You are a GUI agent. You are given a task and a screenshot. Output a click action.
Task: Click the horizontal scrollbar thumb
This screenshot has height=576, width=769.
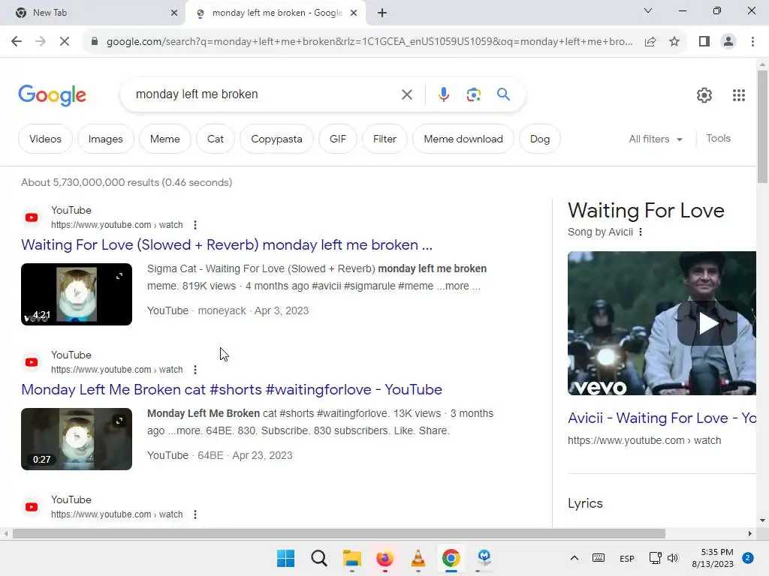coord(339,533)
